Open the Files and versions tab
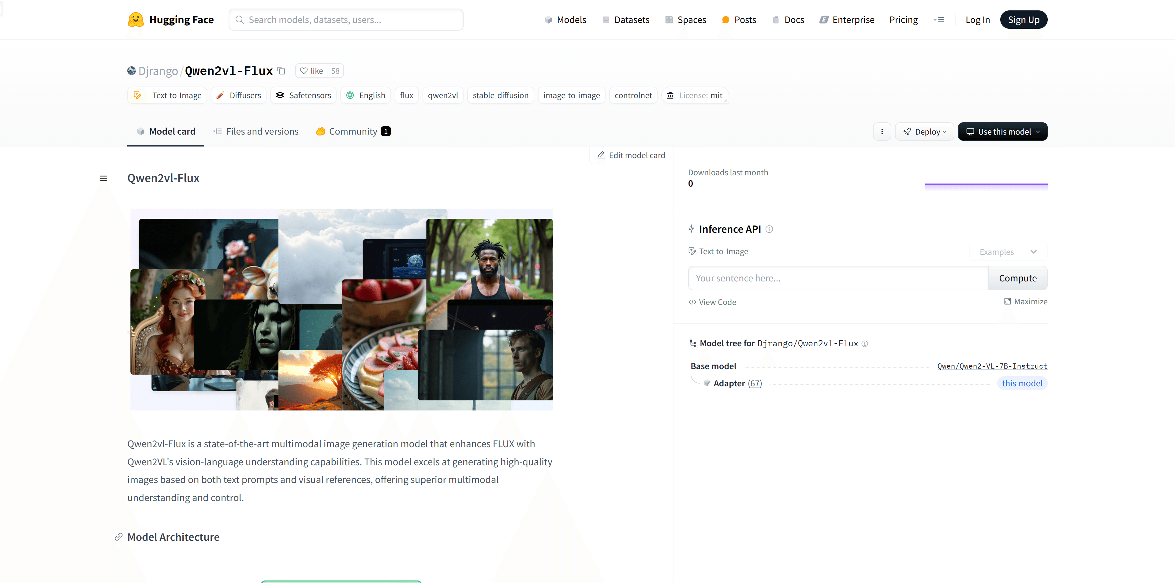Viewport: 1175px width, 583px height. point(256,131)
